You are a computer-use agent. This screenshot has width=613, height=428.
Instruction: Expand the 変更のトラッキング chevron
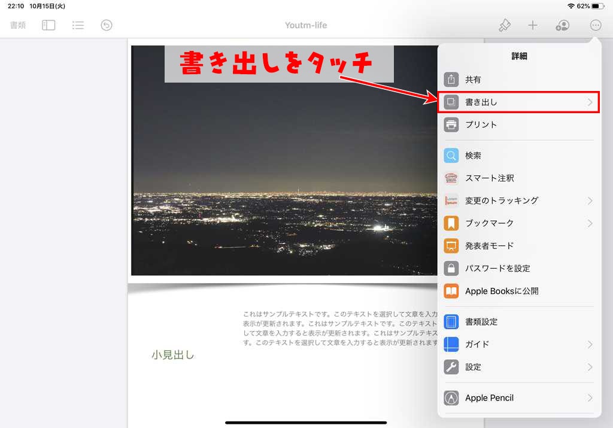(590, 201)
